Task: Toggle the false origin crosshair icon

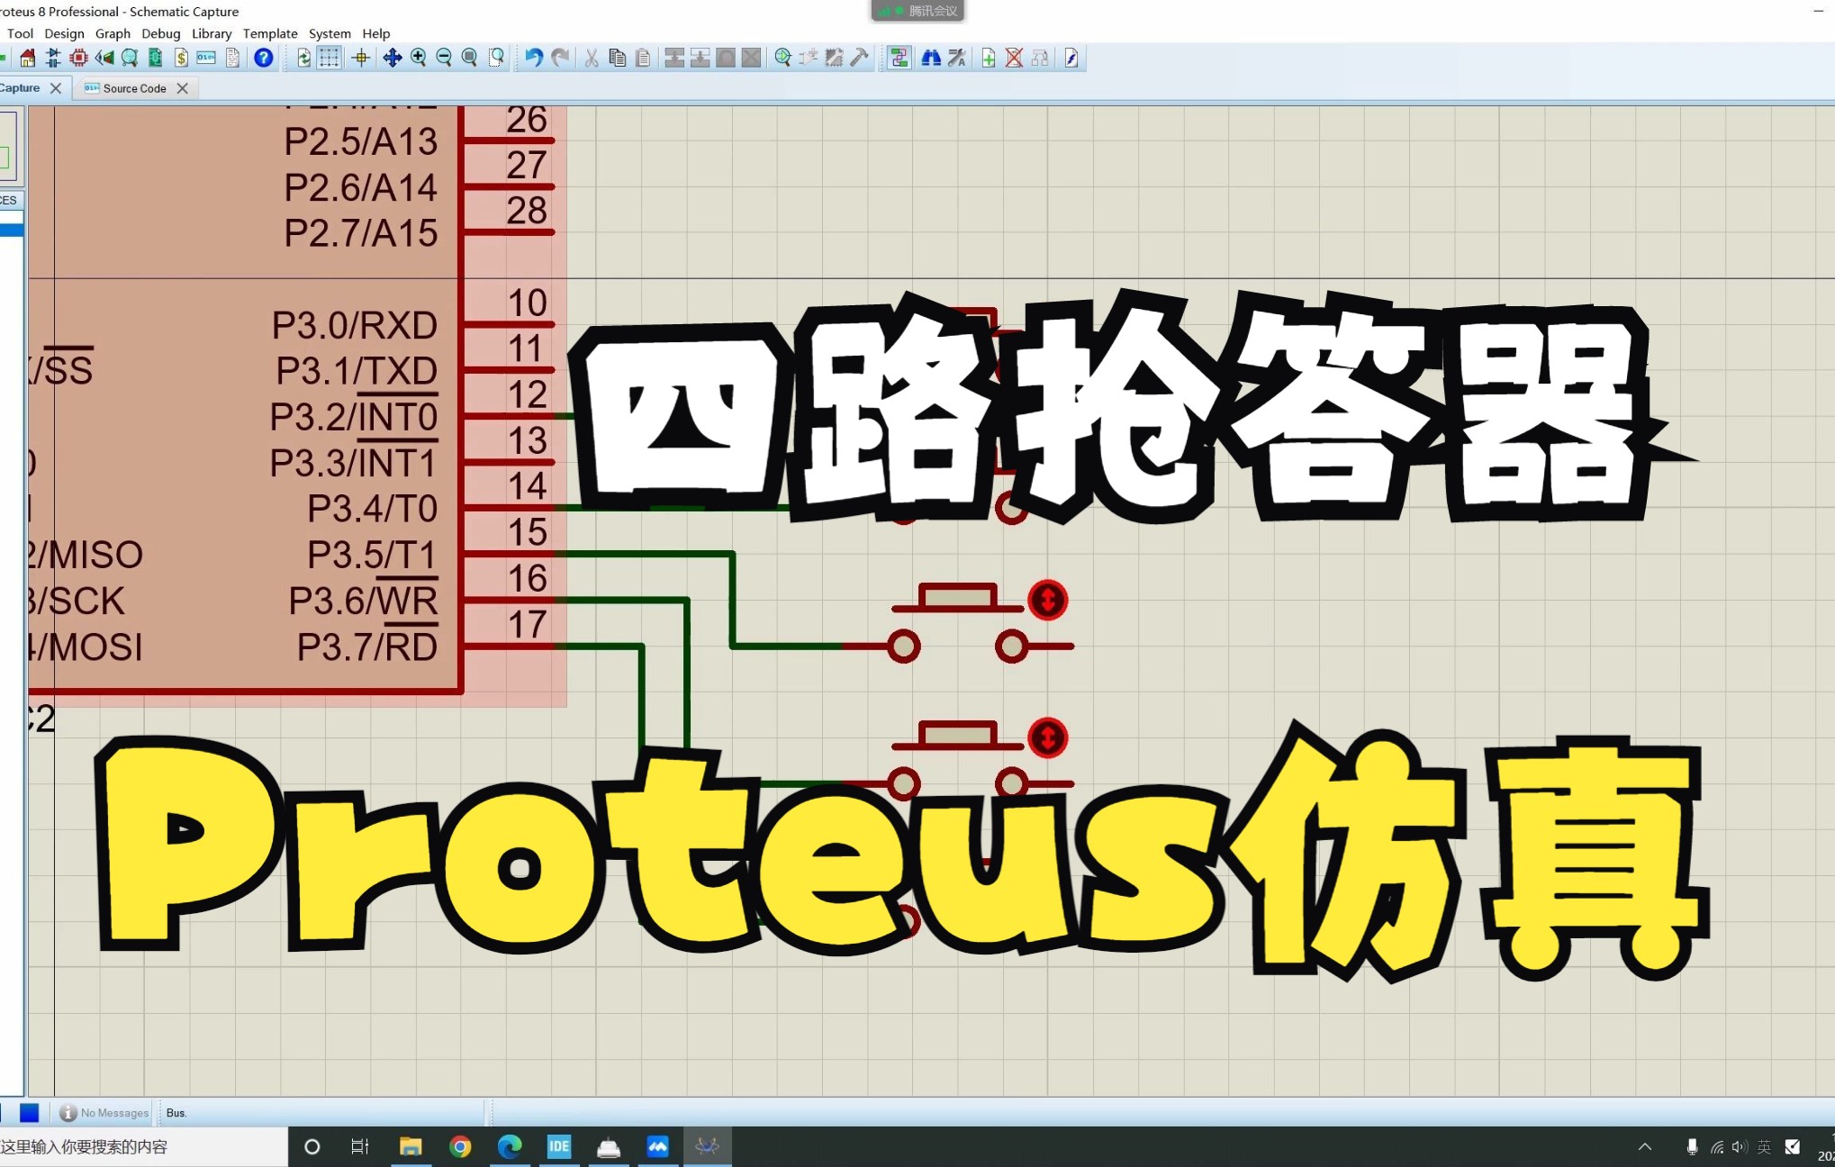Action: [361, 59]
